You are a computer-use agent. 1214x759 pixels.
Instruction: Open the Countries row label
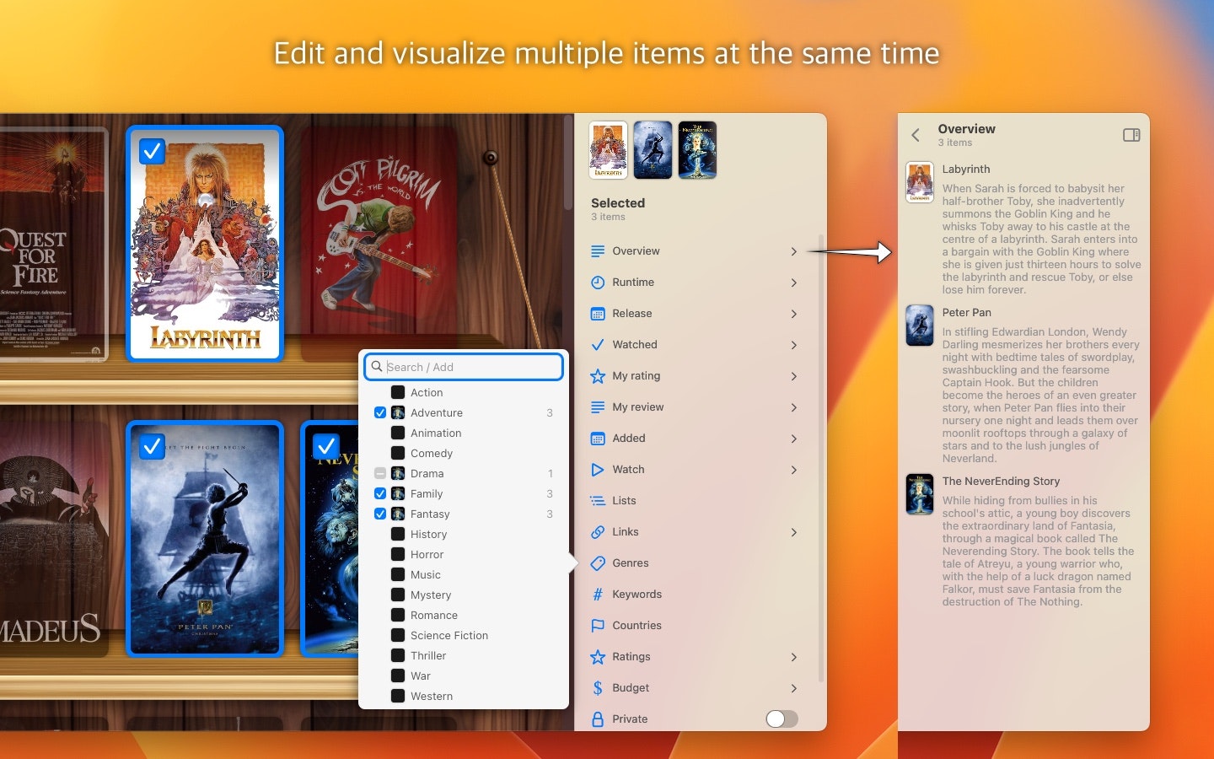(637, 626)
